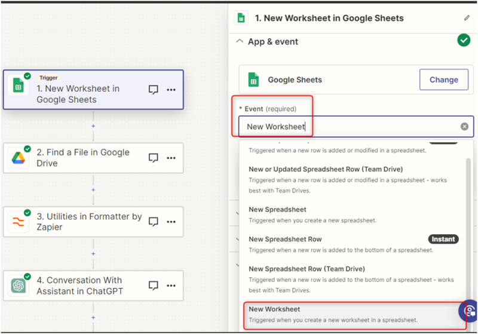This screenshot has height=334, width=478.
Task: Open three-dot menu for ChatGPT Conversation step
Action: 171,286
